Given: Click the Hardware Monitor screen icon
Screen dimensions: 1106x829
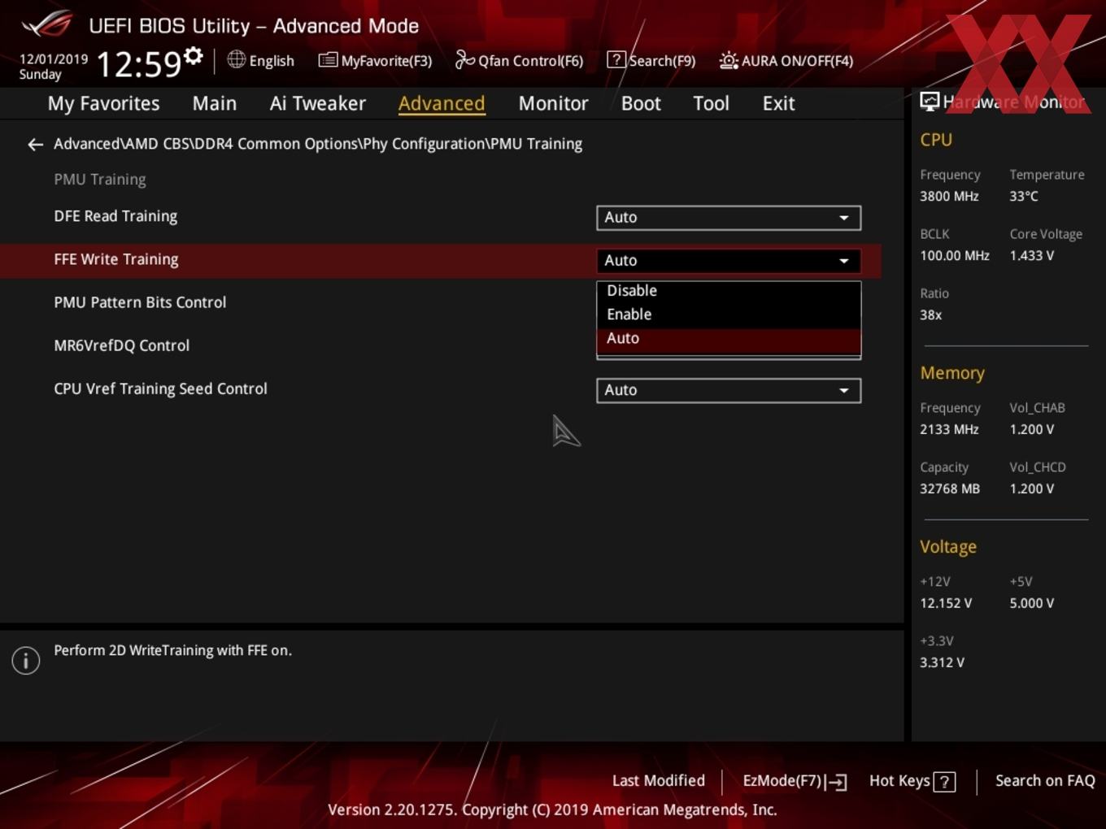Looking at the screenshot, I should 930,102.
